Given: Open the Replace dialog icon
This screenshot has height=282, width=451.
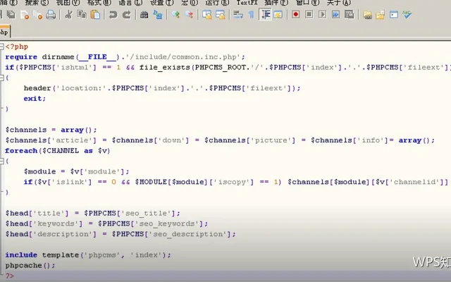Looking at the screenshot, I should pyautogui.click(x=158, y=14).
